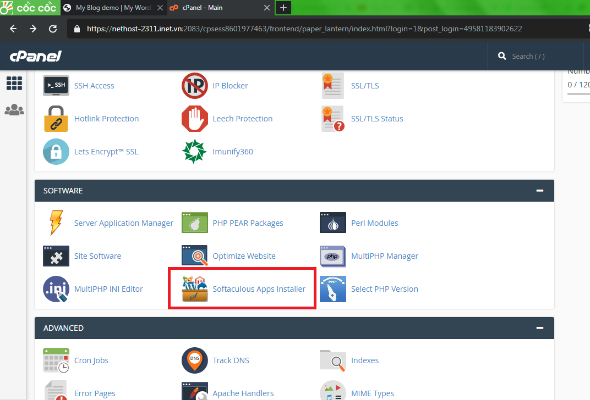Viewport: 590px width, 400px height.
Task: Collapse the ADVANCED section
Action: point(539,328)
